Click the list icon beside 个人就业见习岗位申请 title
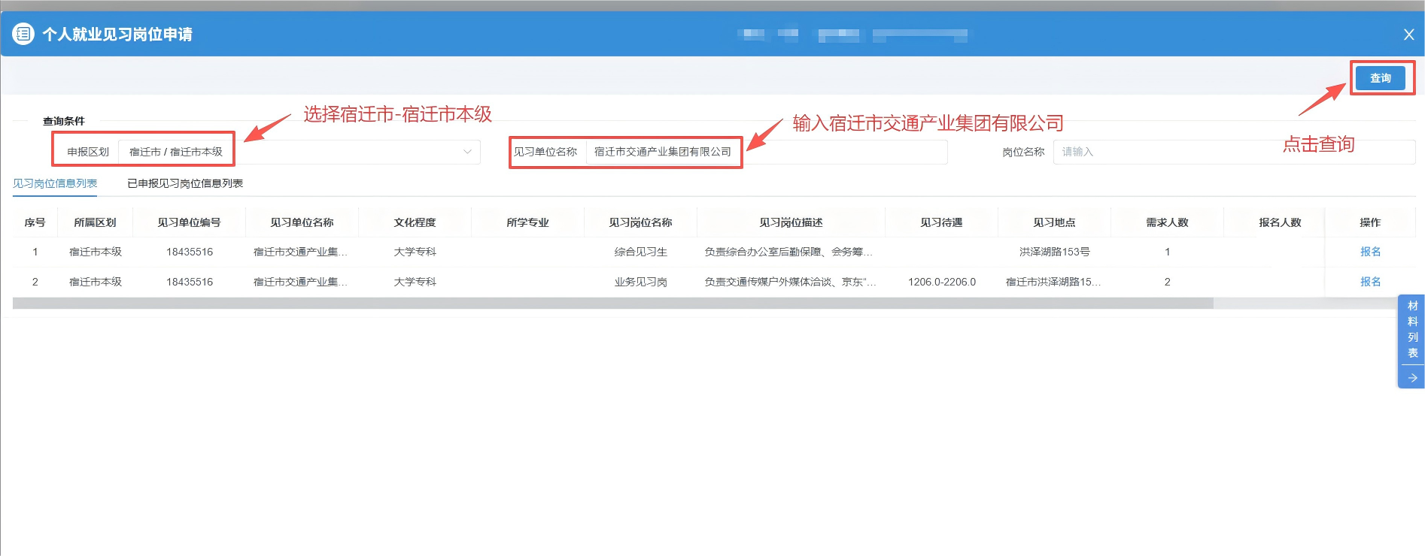1425x556 pixels. pos(23,34)
